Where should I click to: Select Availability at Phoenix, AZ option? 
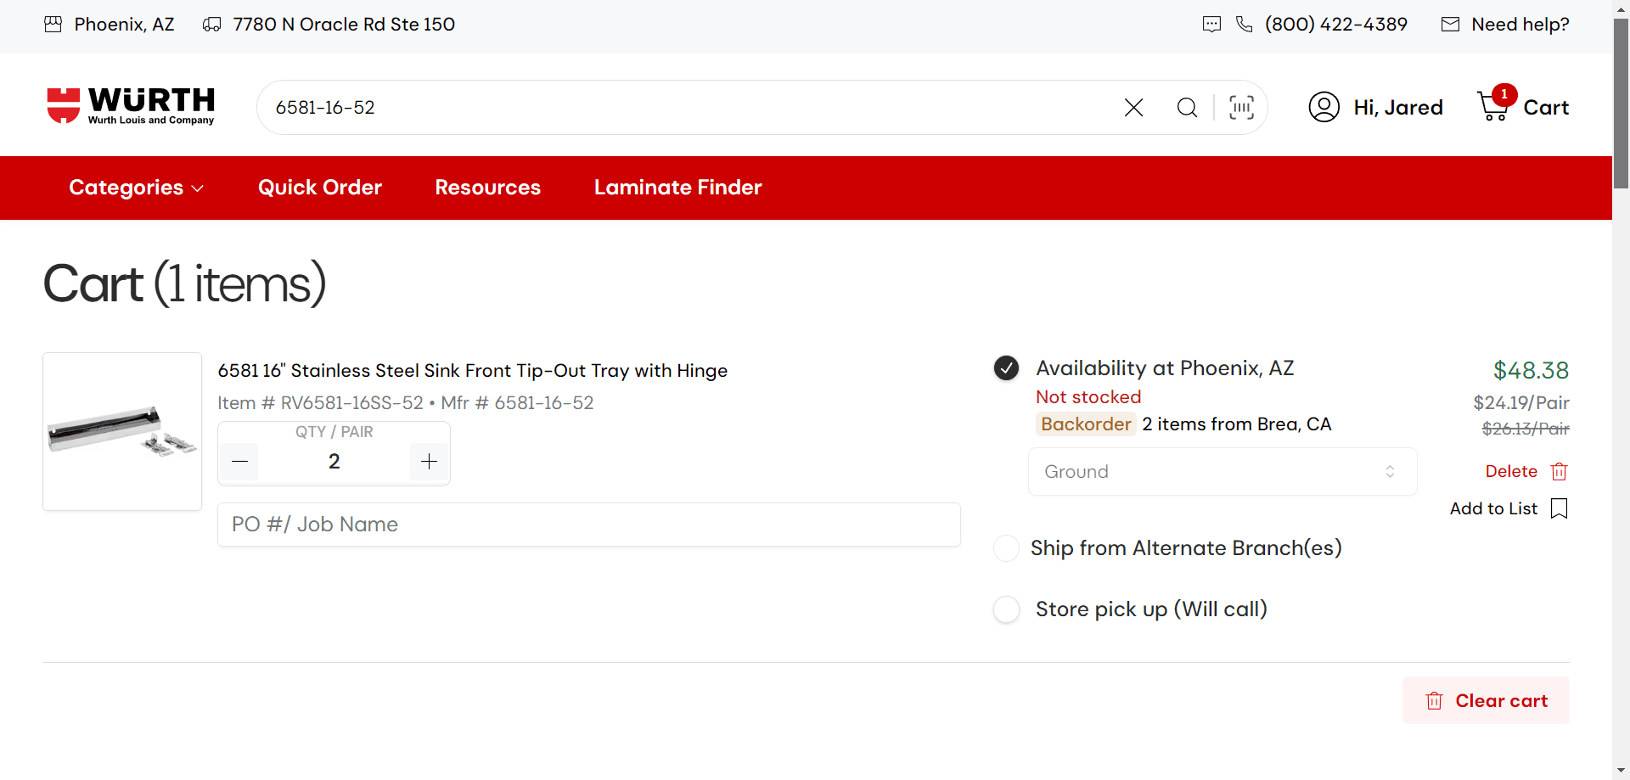[x=1006, y=368]
